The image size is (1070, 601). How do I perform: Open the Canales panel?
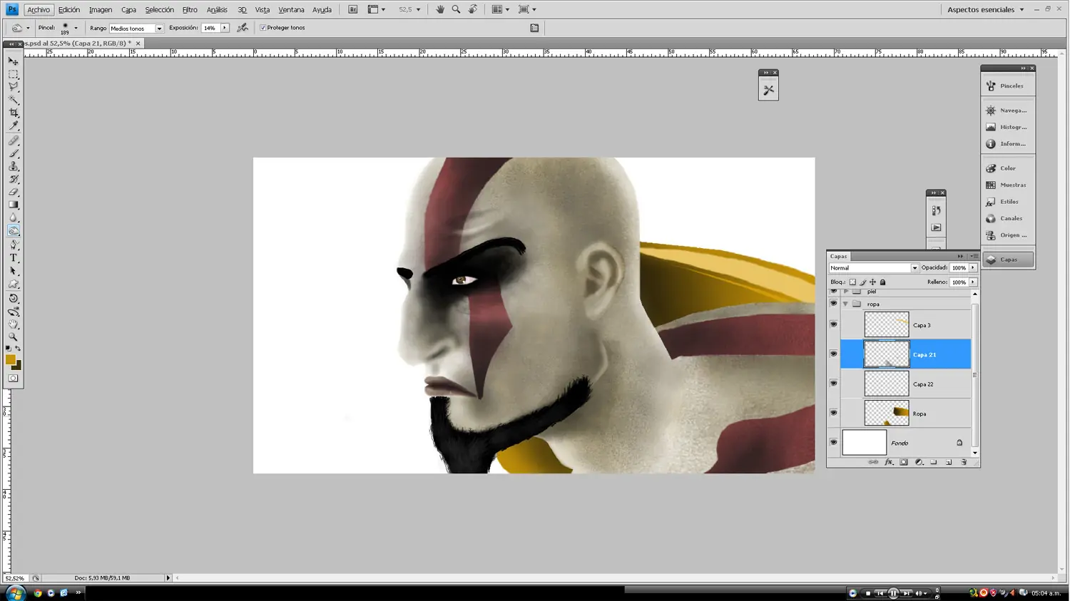point(1008,218)
